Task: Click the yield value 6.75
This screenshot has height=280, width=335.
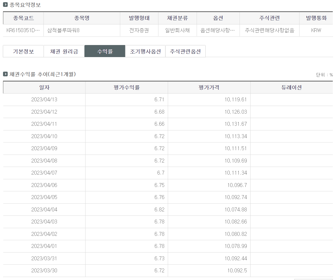Action: click(160, 185)
